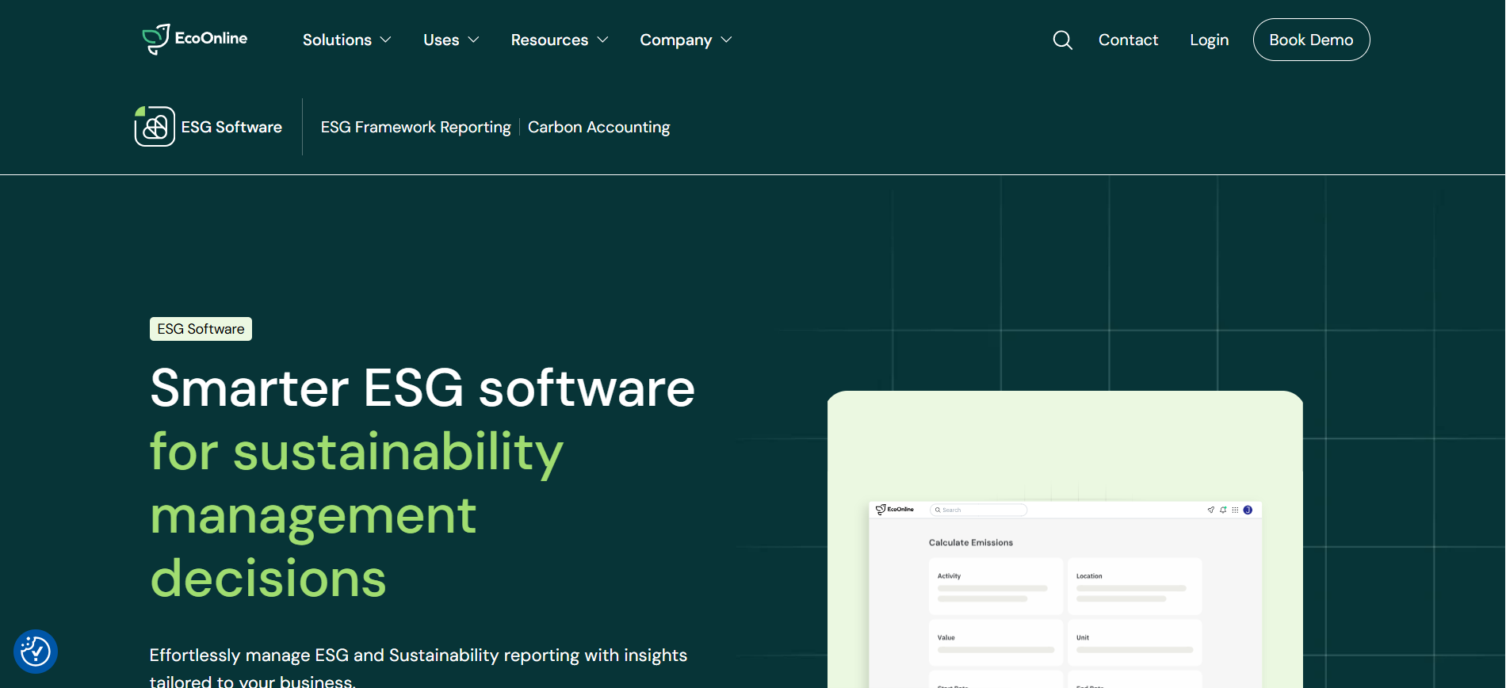
Task: Open the search magnifier icon
Action: pos(1062,40)
